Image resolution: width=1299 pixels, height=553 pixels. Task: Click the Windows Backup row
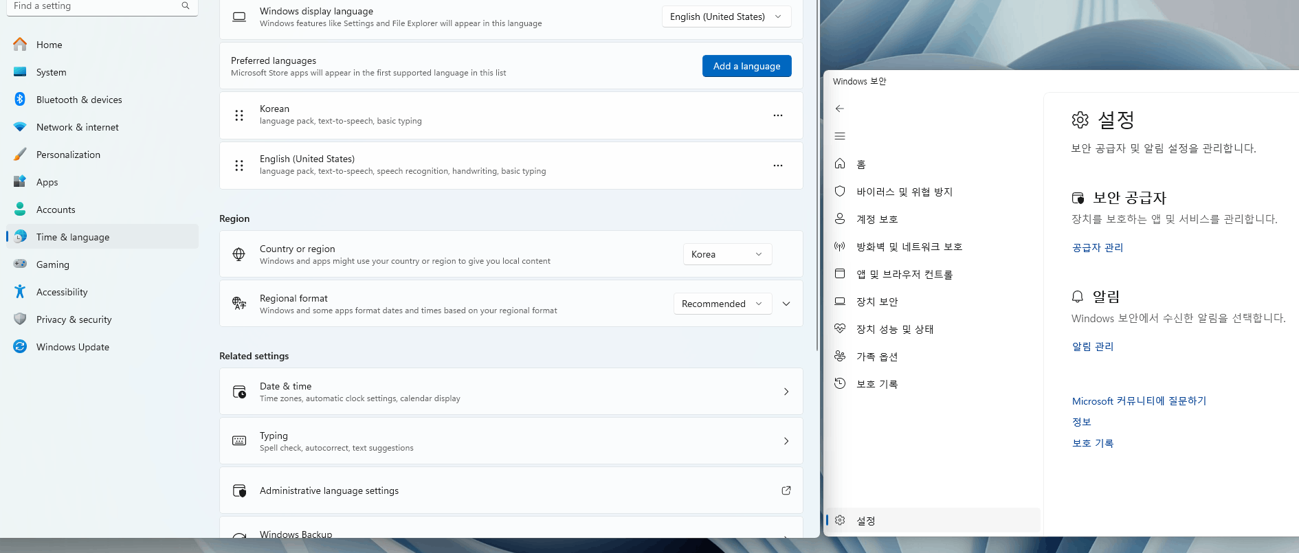tap(511, 528)
